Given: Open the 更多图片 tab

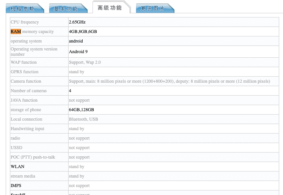Looking at the screenshot, I should [x=155, y=8].
